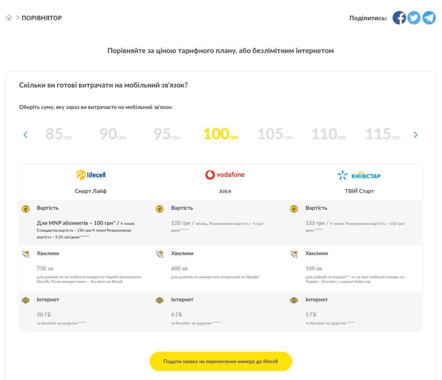Open the ПОРІВНЯТОР breadcrumb link
Image resolution: width=442 pixels, height=380 pixels.
(42, 18)
